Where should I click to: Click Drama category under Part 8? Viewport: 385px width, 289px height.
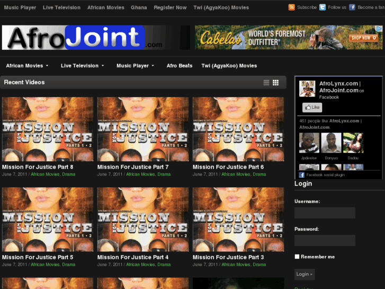68,174
